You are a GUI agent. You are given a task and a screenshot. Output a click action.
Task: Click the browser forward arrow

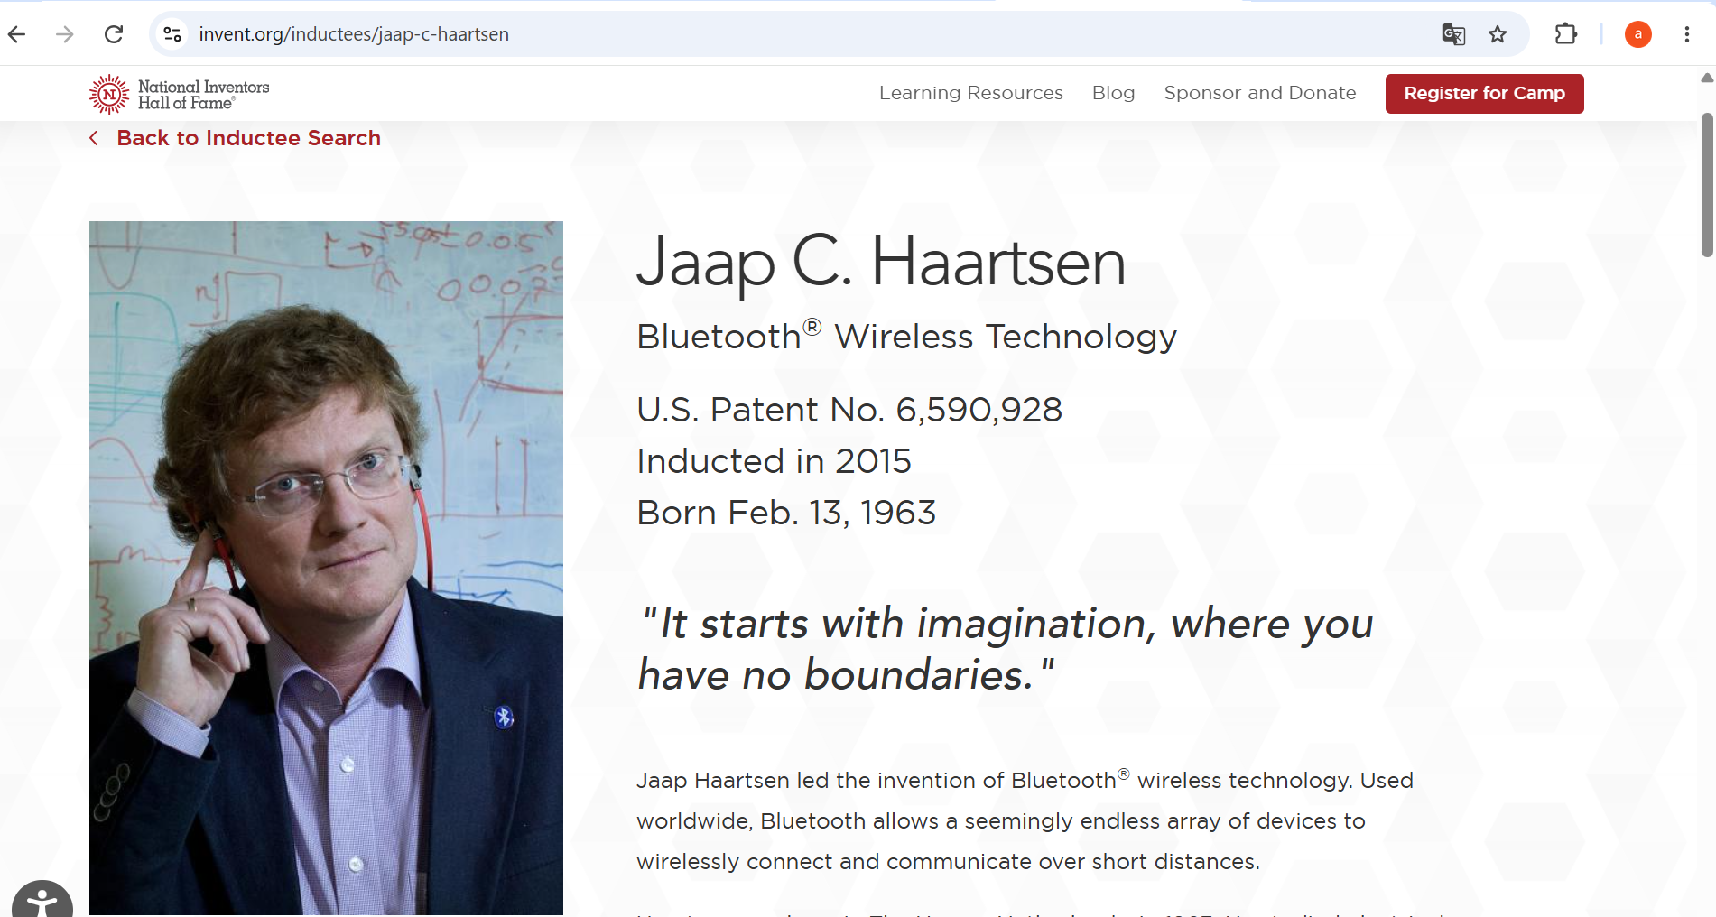65,34
